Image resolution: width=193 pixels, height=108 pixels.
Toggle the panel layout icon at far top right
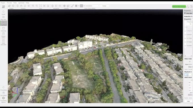(x=191, y=6)
